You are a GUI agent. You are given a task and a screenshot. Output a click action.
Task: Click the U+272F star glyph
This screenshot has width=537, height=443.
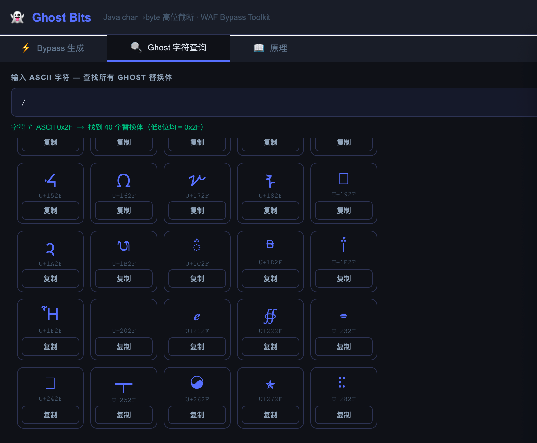270,384
